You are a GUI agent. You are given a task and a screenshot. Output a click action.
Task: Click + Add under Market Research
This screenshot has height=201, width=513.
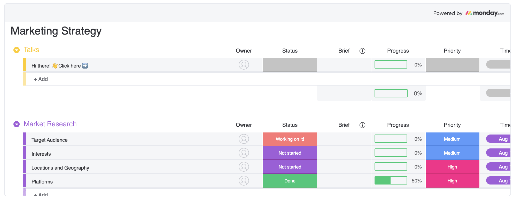point(41,195)
